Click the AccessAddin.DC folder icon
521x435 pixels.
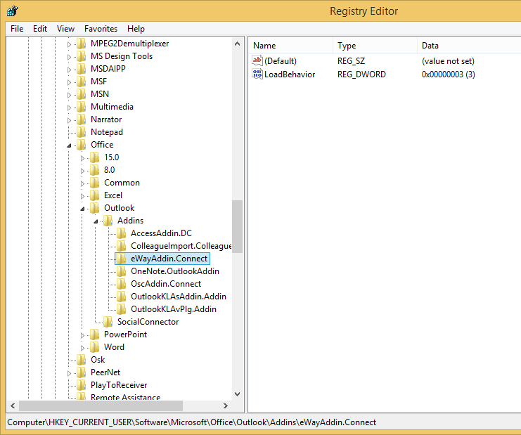click(x=121, y=233)
